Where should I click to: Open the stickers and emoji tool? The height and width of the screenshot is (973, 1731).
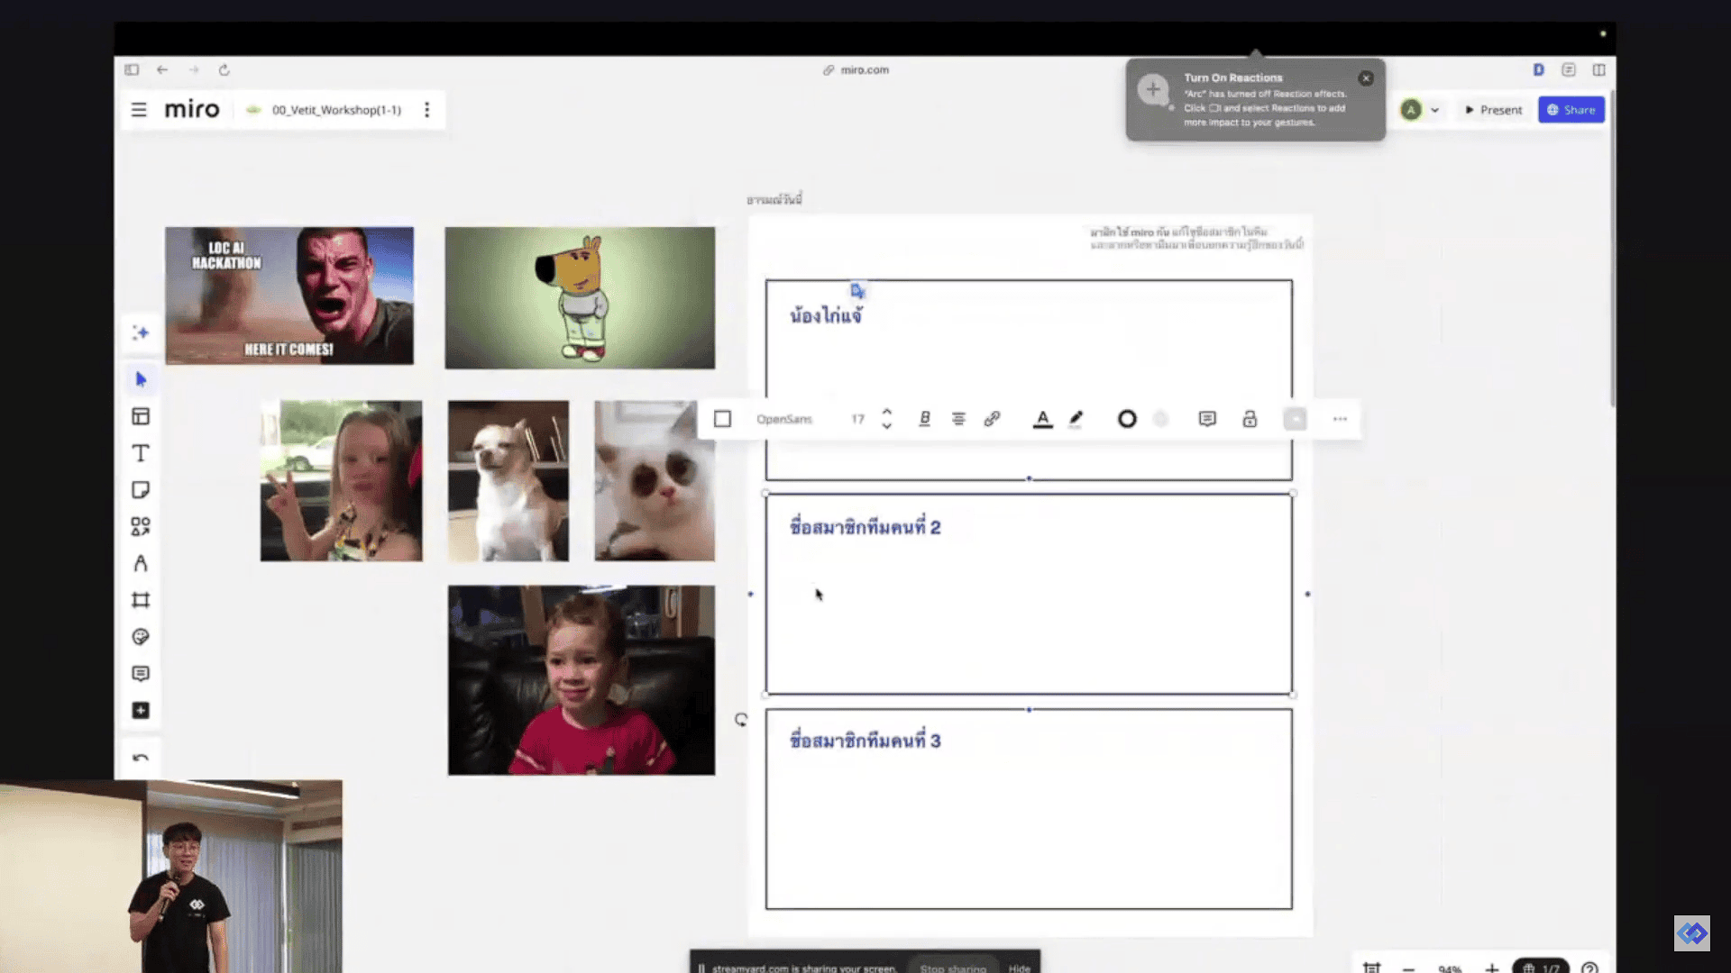pos(141,637)
